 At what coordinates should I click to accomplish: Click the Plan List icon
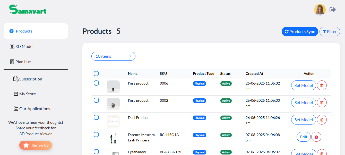point(12,62)
